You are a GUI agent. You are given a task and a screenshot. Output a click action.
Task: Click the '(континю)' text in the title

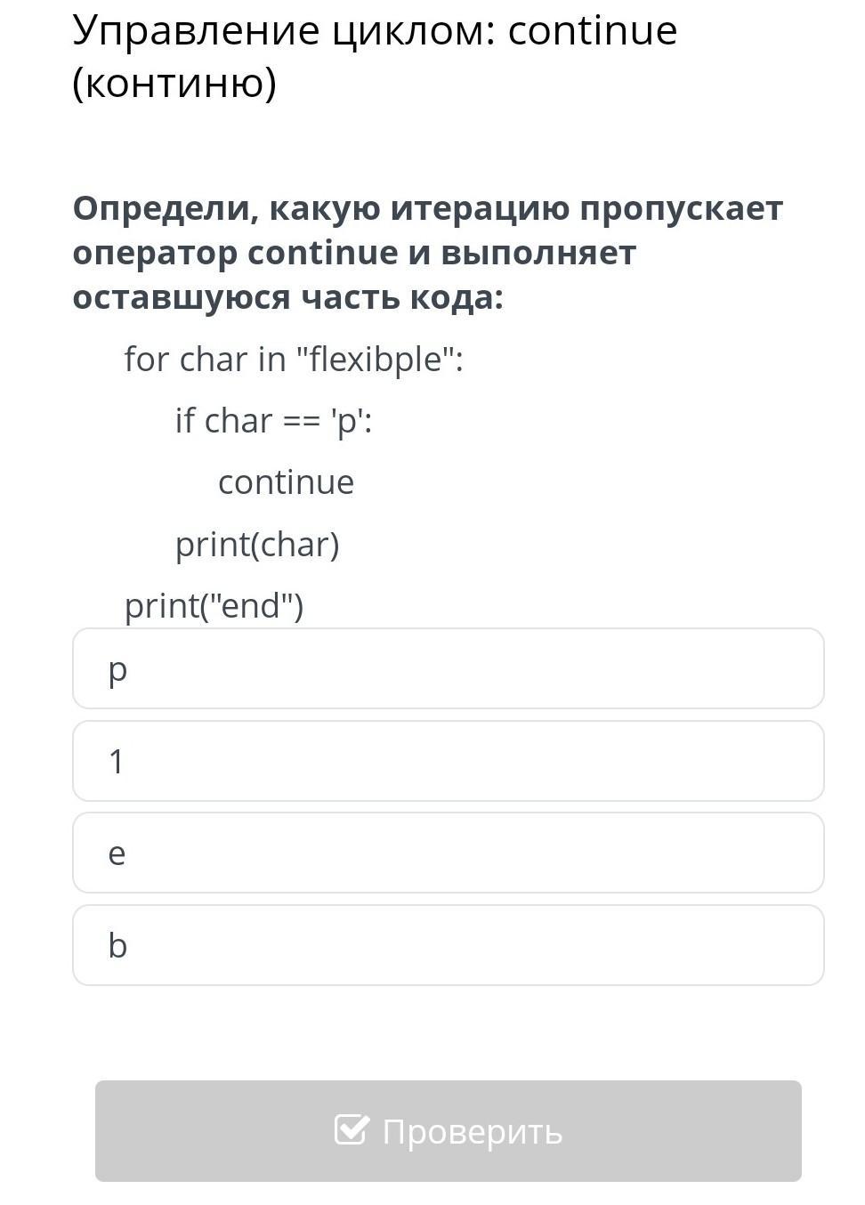(x=174, y=83)
